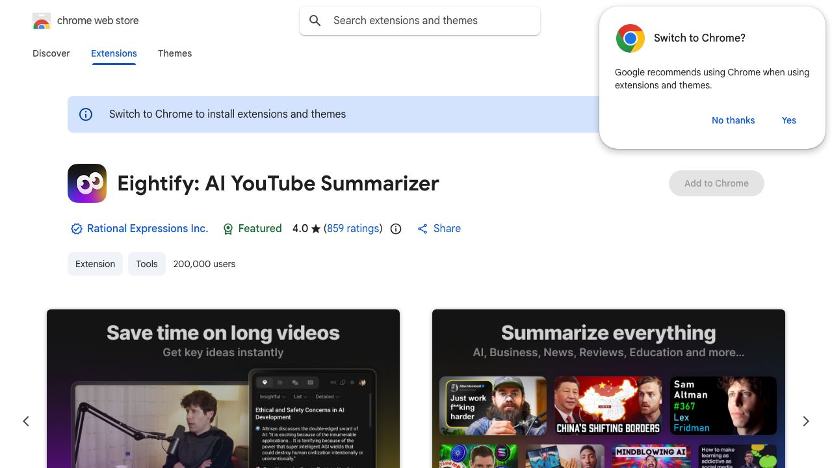Click the Sam Altman #367 video thumbnail
Viewport: 832px width, 468px height.
(x=723, y=406)
